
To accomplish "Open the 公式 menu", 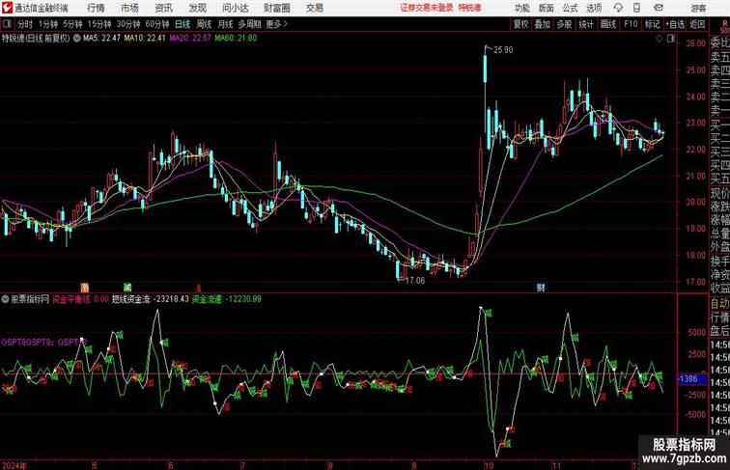I will (x=570, y=8).
